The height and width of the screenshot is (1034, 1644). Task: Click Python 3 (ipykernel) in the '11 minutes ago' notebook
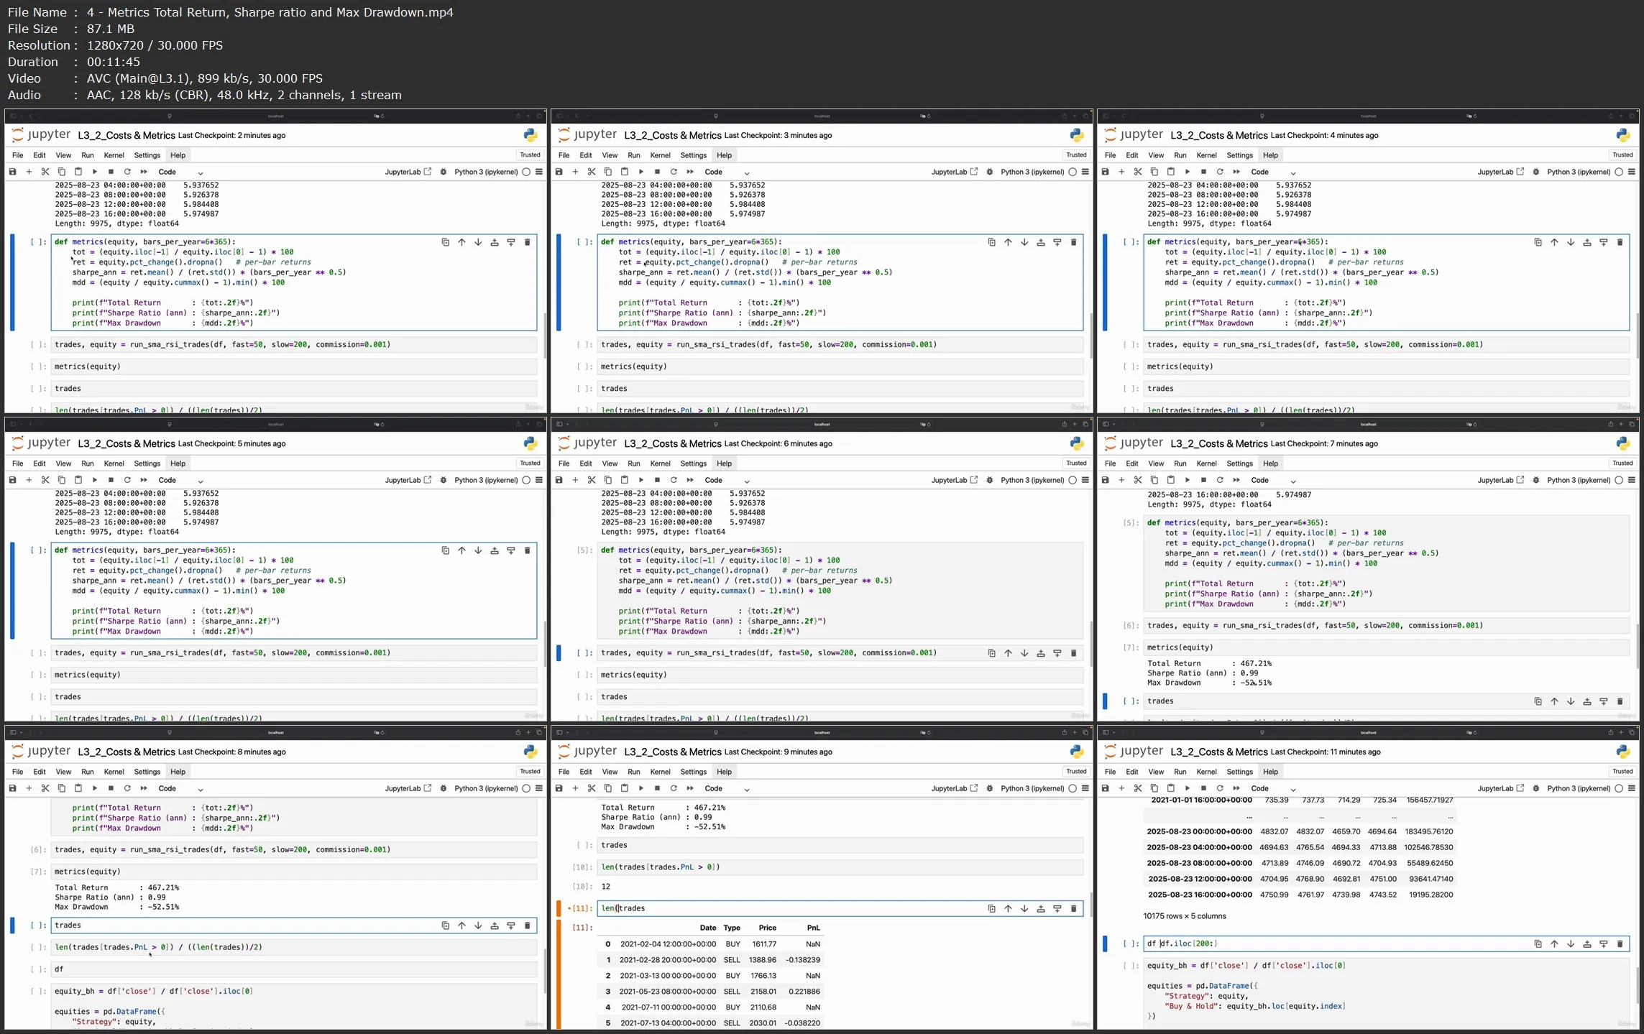[1578, 788]
